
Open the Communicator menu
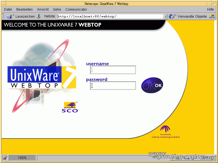(x=76, y=10)
